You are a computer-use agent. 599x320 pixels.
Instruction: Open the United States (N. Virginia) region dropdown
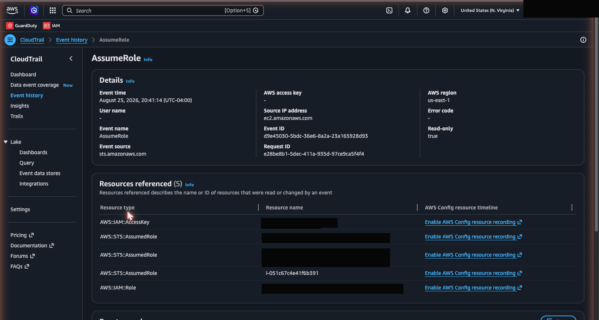click(x=490, y=10)
